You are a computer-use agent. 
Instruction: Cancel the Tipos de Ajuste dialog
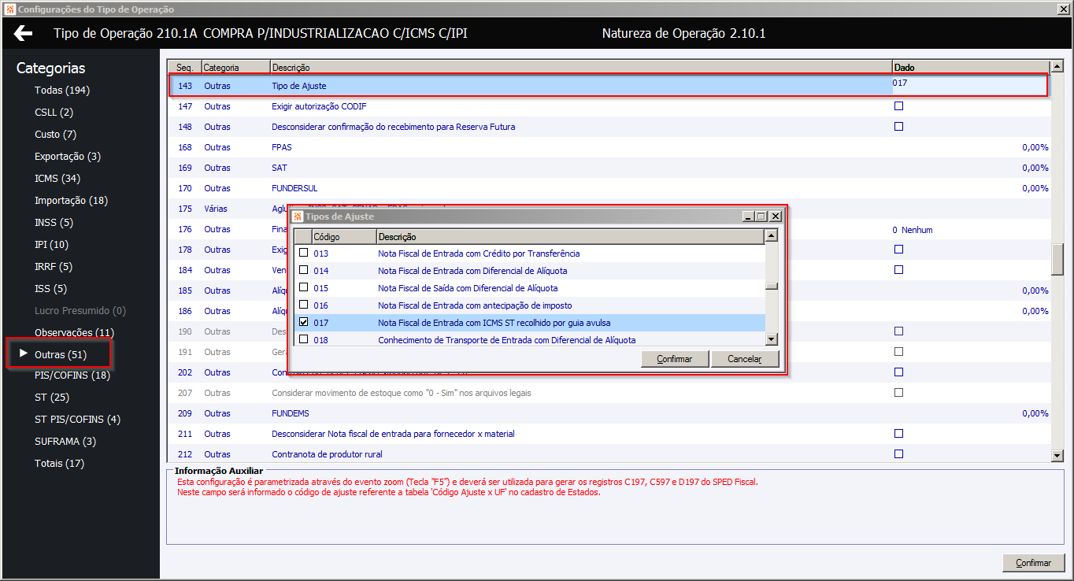point(745,359)
